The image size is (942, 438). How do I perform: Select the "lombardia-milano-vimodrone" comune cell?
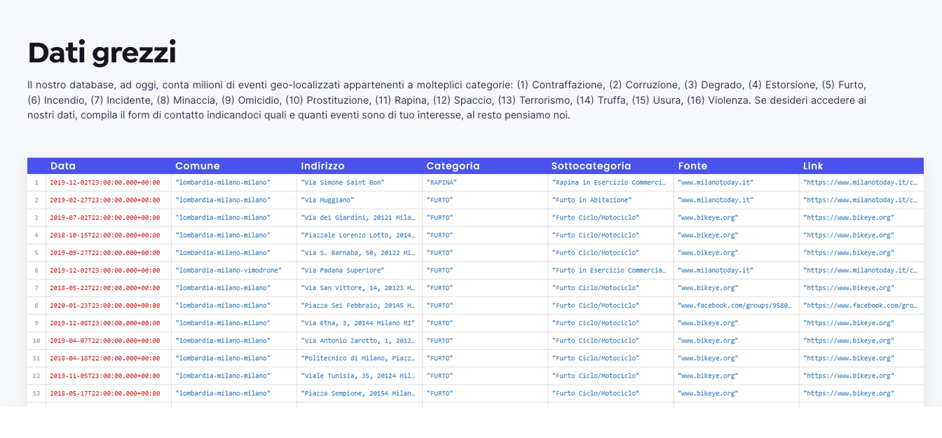point(234,271)
